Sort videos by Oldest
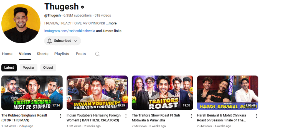The image size is (284, 132). click(x=48, y=68)
